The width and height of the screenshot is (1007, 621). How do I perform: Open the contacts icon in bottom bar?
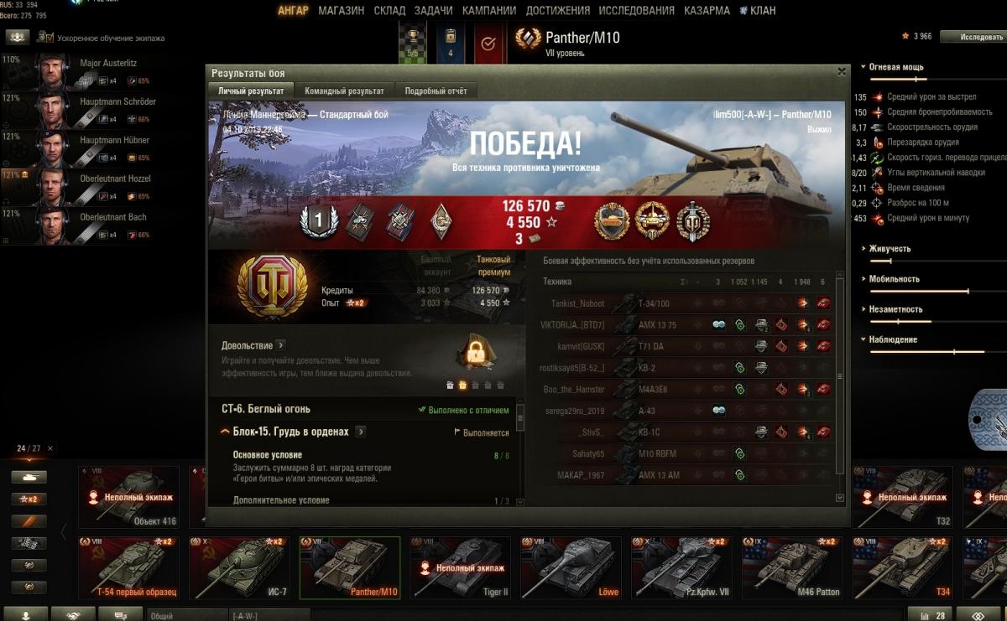coord(25,615)
